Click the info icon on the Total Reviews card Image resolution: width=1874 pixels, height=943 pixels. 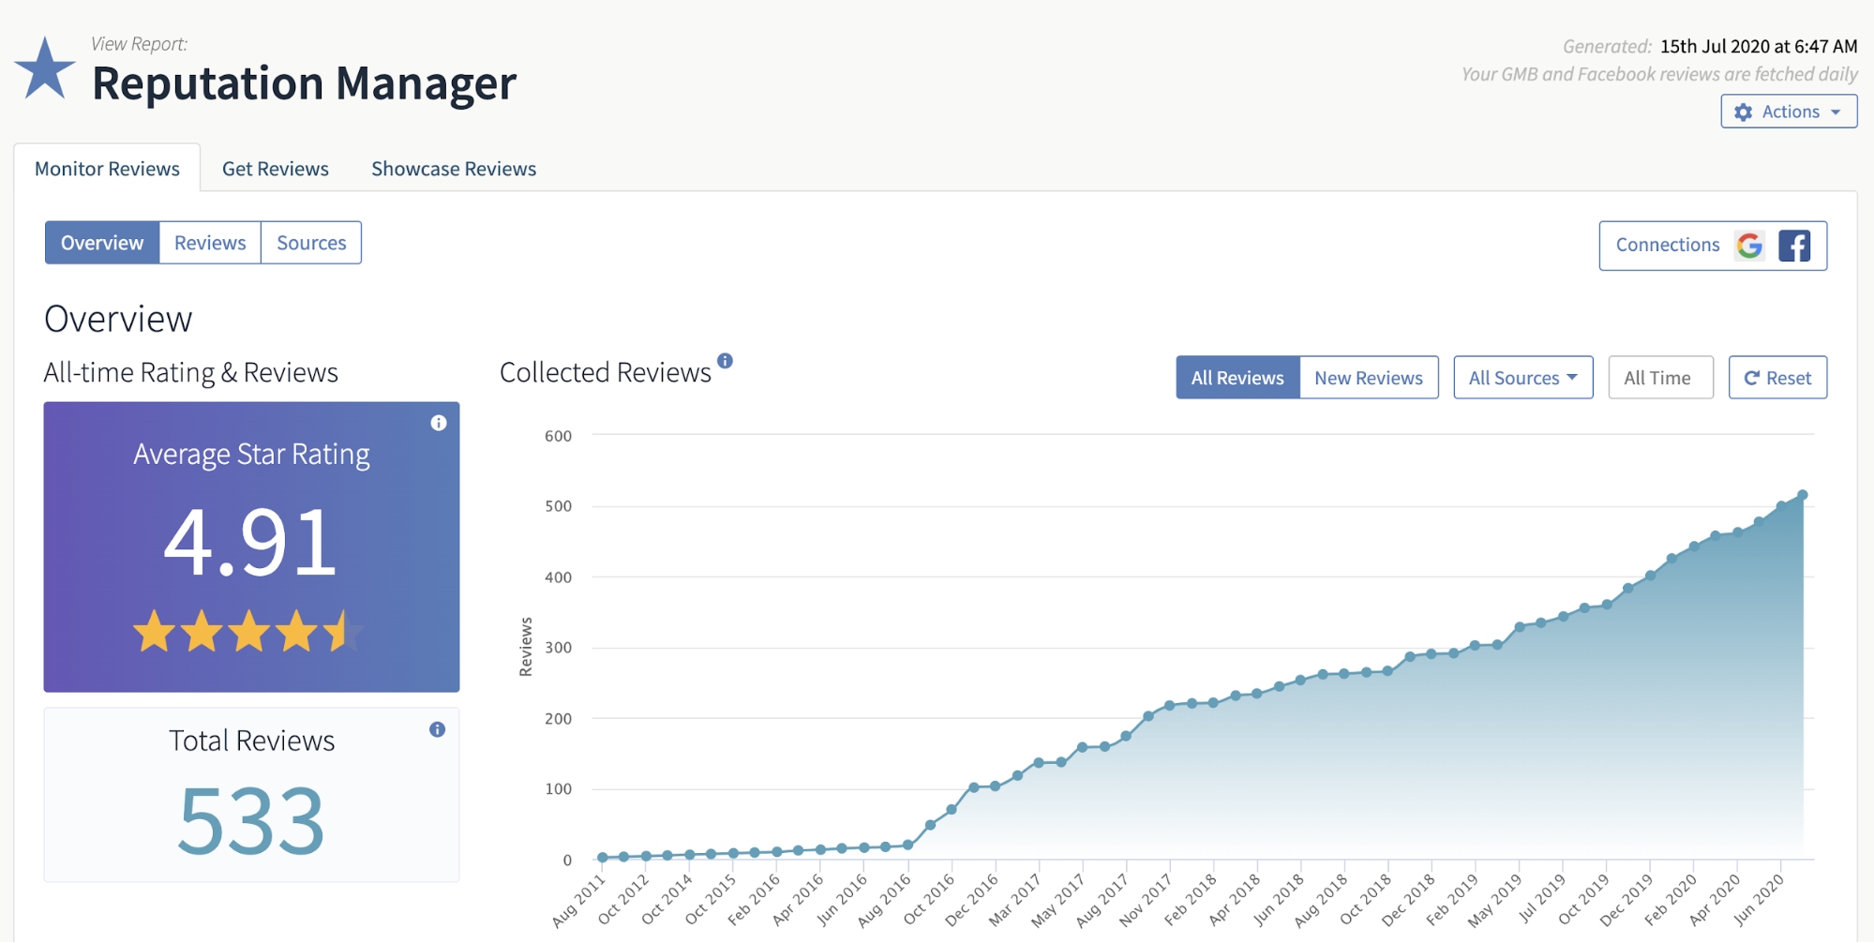[x=436, y=728]
